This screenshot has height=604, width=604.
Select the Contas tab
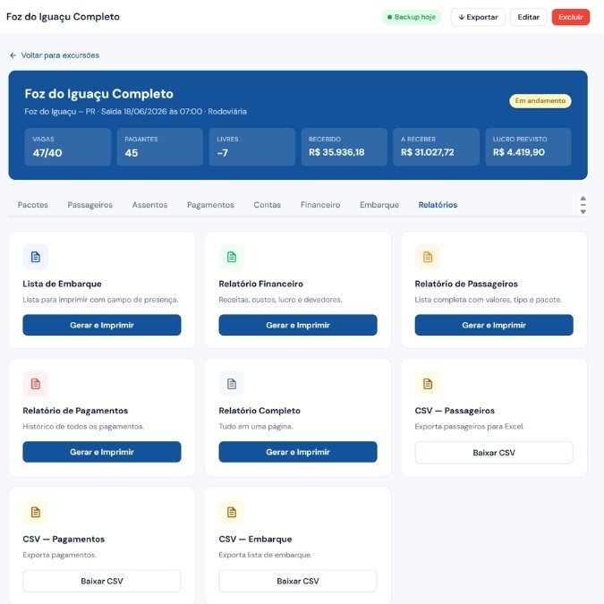click(x=268, y=205)
